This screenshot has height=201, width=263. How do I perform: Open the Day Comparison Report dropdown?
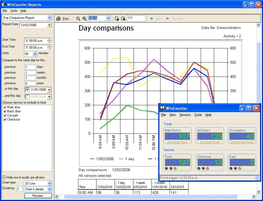click(50, 18)
